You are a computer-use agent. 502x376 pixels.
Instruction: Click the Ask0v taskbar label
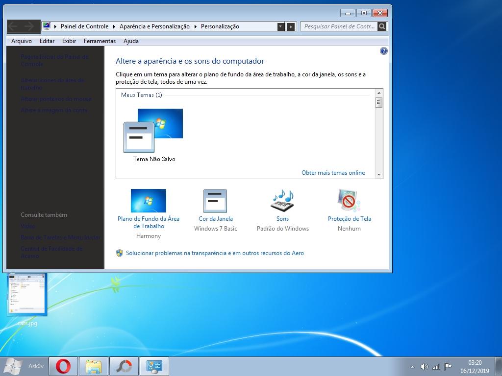tap(36, 366)
